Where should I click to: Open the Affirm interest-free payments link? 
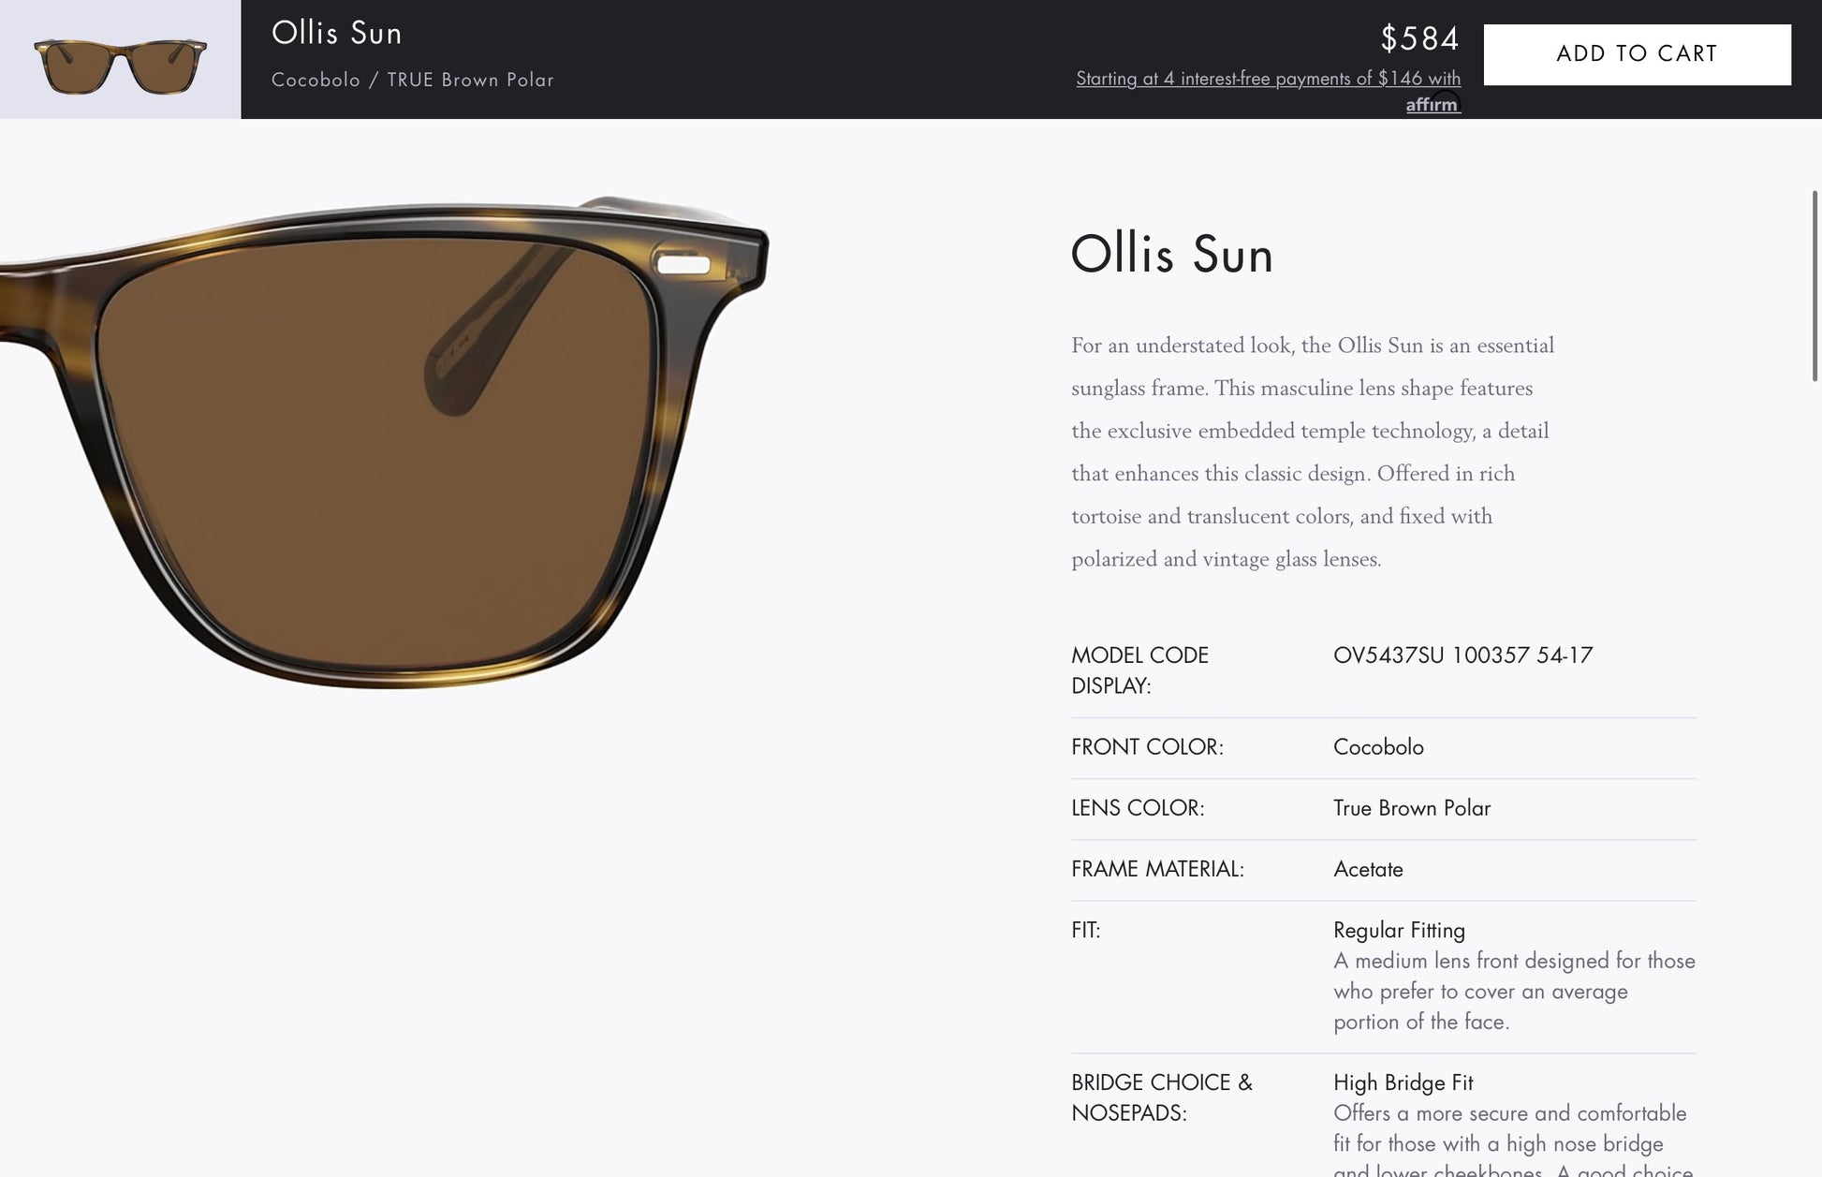click(x=1267, y=79)
